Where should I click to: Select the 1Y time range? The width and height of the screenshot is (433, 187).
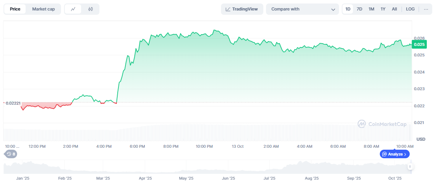tap(383, 9)
